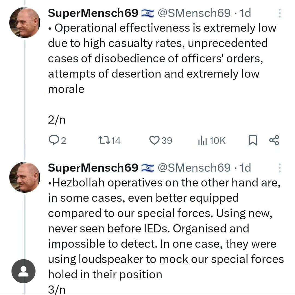Open the 1d timestamp of the Hezbollah tweet
This screenshot has width=295, height=295.
coord(245,168)
